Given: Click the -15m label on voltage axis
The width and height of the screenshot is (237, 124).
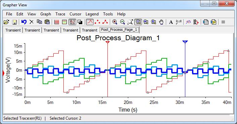Looking at the screenshot, I should (17, 94).
